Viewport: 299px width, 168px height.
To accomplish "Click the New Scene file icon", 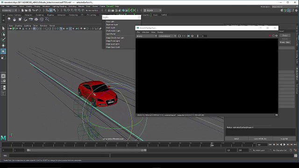I will (22, 10).
